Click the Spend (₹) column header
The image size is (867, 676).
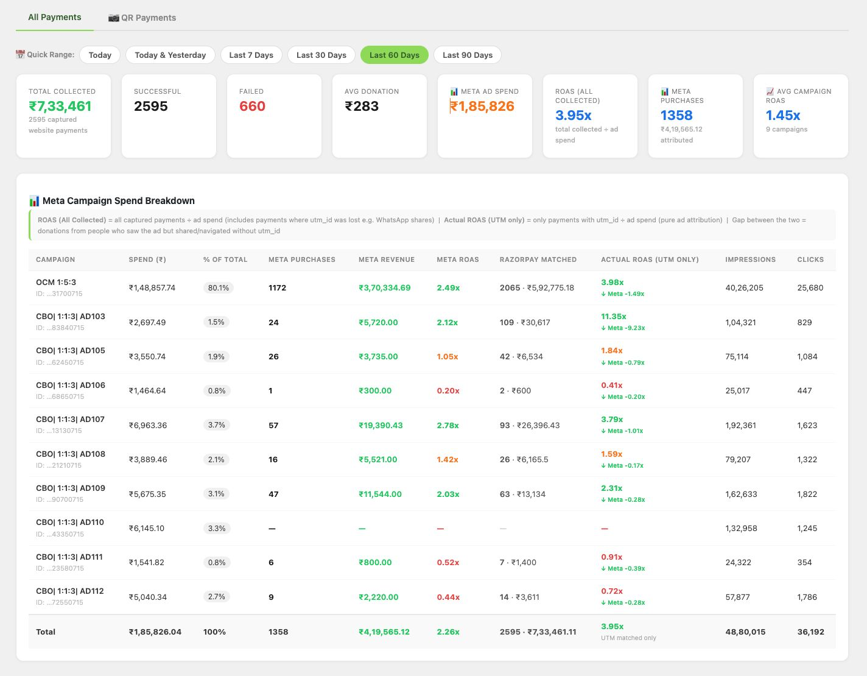[147, 259]
